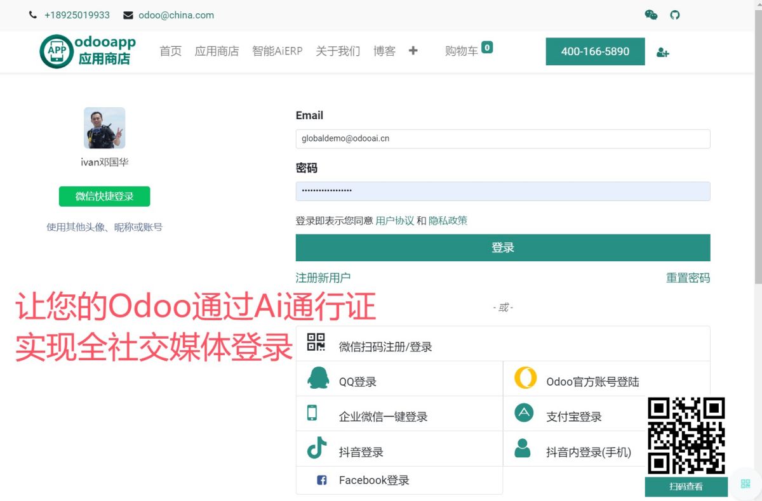This screenshot has height=501, width=762.
Task: Select 微信扫码注册/登录 option
Action: point(503,344)
